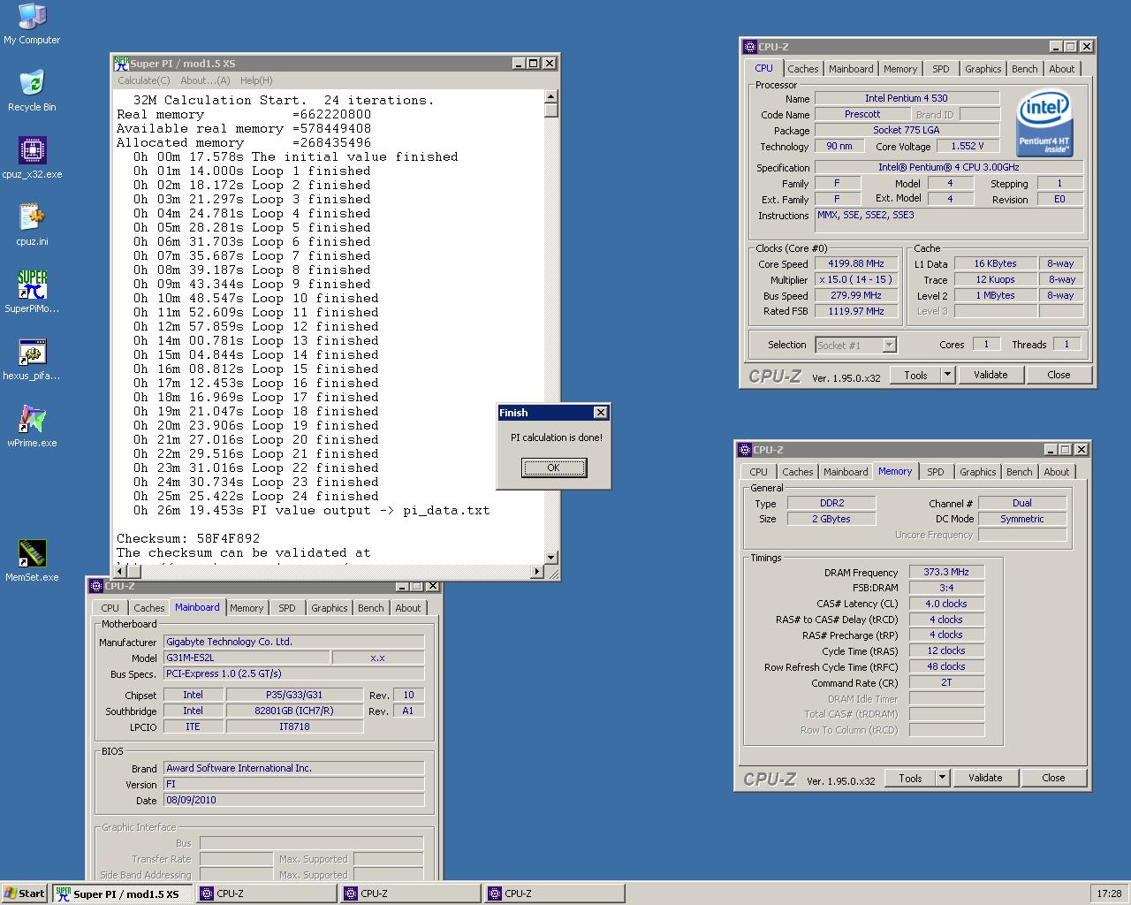Click the Mainboard CPU-Z window title icon
Screen dimensions: 1131x905
coord(96,586)
